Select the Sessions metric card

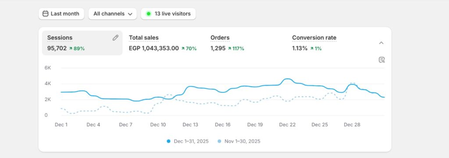pos(82,43)
